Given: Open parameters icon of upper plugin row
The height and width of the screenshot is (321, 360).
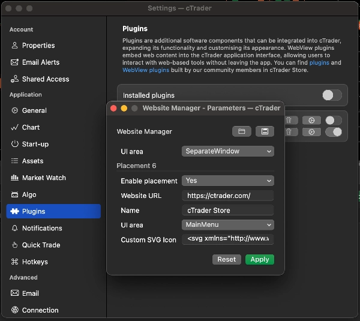Looking at the screenshot, I should point(311,120).
